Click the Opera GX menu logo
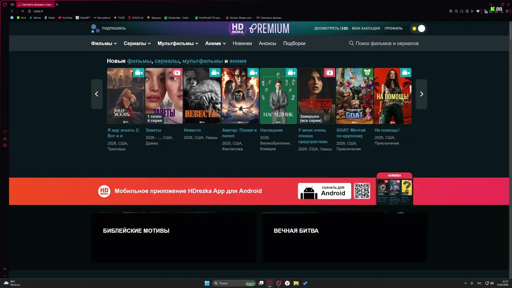The width and height of the screenshot is (512, 288). [5, 4]
